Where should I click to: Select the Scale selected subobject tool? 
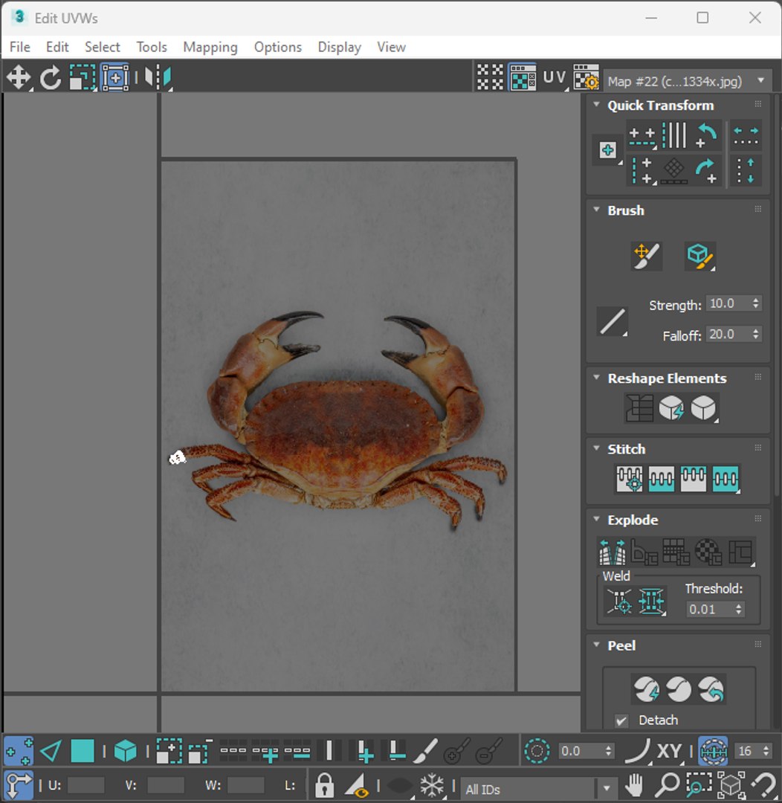click(x=83, y=78)
